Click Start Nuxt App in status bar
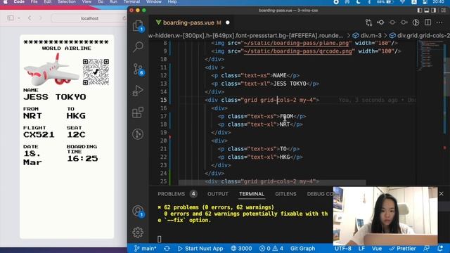The width and height of the screenshot is (450, 253). tap(200, 248)
